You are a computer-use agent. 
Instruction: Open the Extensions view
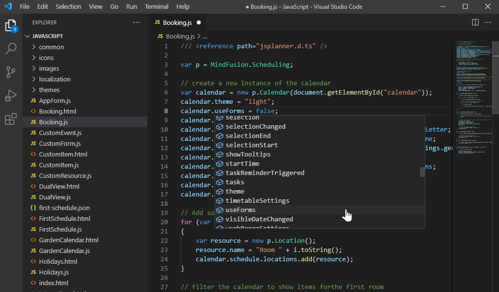(x=11, y=119)
